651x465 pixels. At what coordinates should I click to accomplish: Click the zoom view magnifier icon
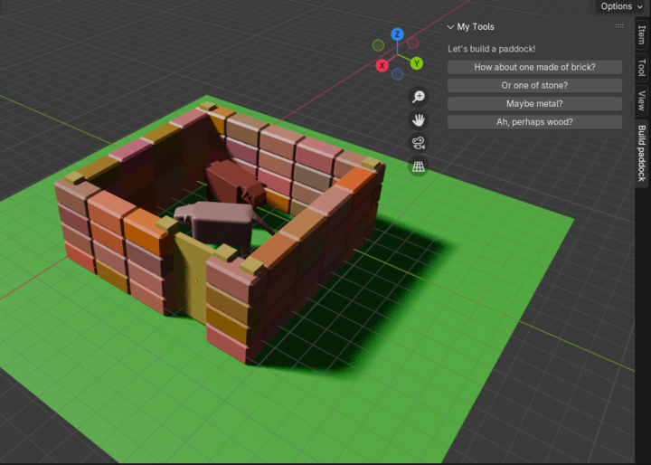coord(418,97)
